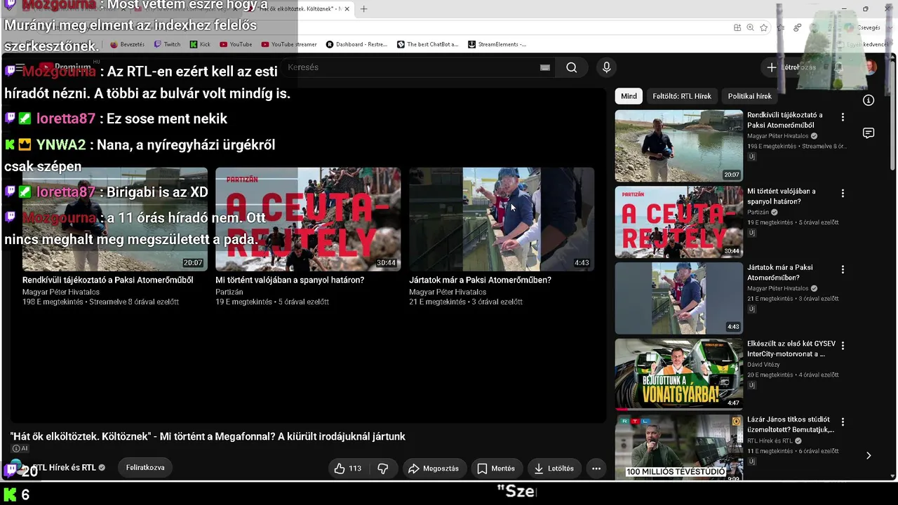Open the live chat panel icon

(x=869, y=133)
